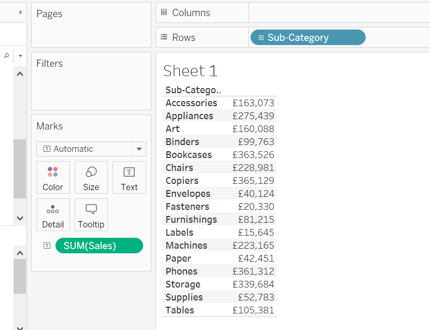Open Text formatting from the Marks card
The image size is (430, 330).
pyautogui.click(x=129, y=177)
